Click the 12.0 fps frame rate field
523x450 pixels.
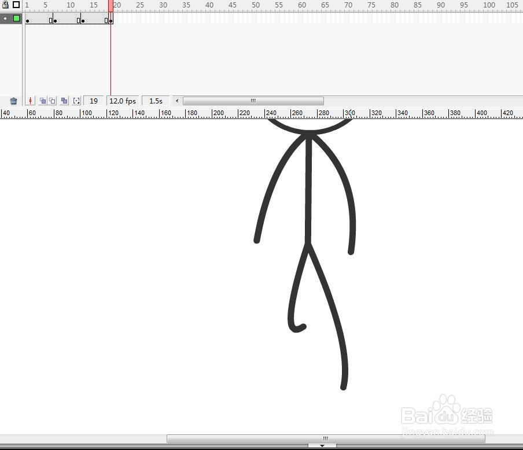tap(123, 101)
